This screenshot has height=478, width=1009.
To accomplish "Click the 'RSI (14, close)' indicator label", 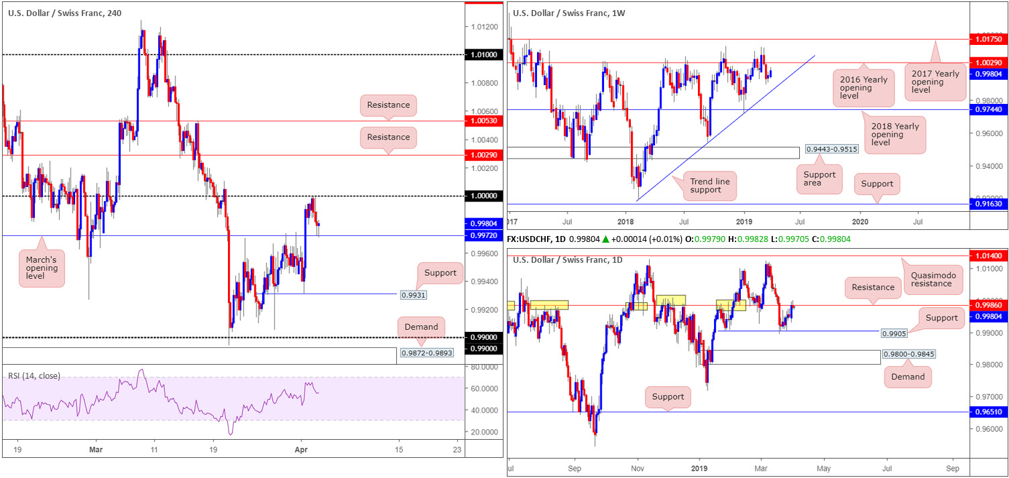I will point(36,375).
